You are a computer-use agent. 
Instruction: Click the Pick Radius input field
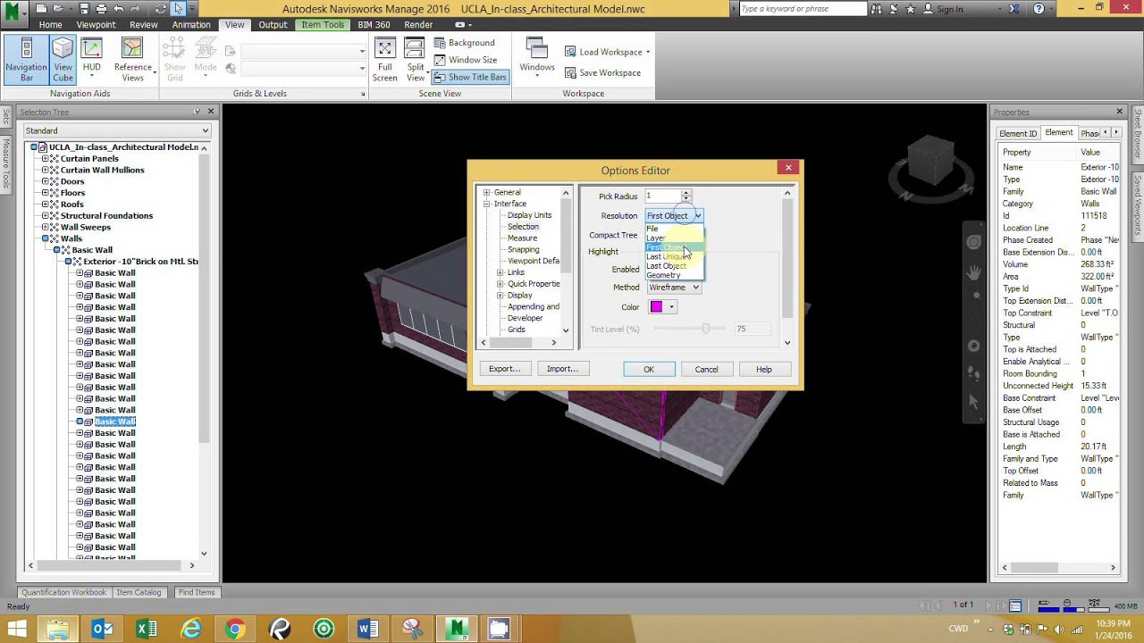662,196
